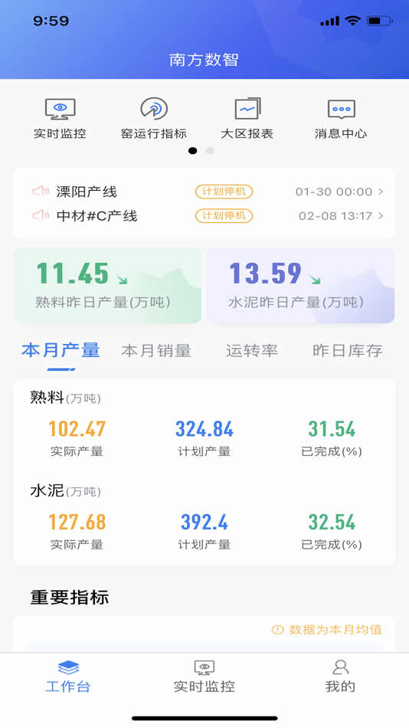This screenshot has height=728, width=409.
Task: Tap the 31.54 熟料 completion percentage
Action: click(x=332, y=428)
